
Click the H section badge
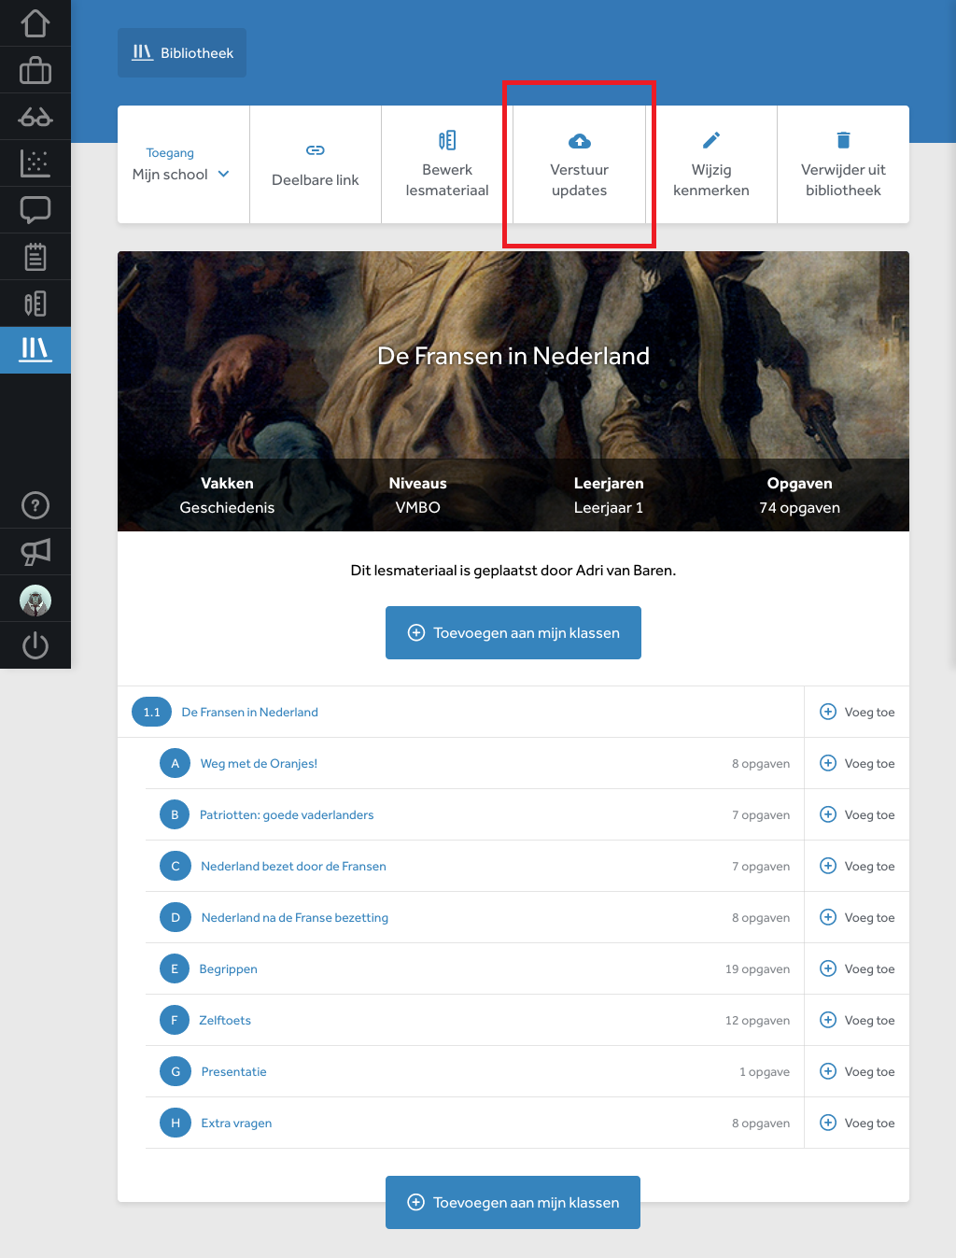175,1124
